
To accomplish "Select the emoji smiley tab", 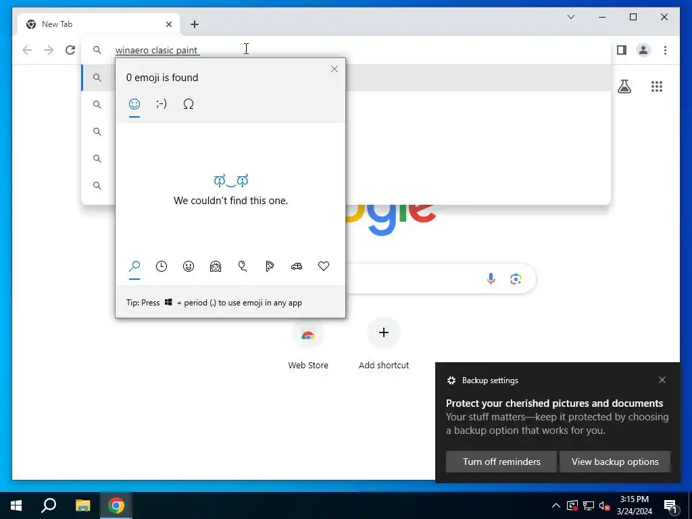I will (134, 104).
